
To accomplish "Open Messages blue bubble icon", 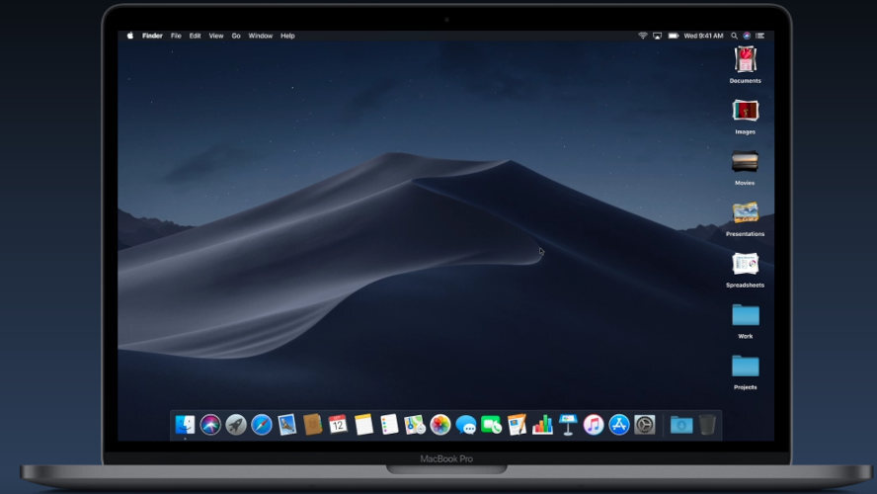I will 466,425.
